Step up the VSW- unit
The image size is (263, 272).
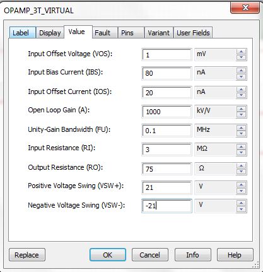point(241,203)
